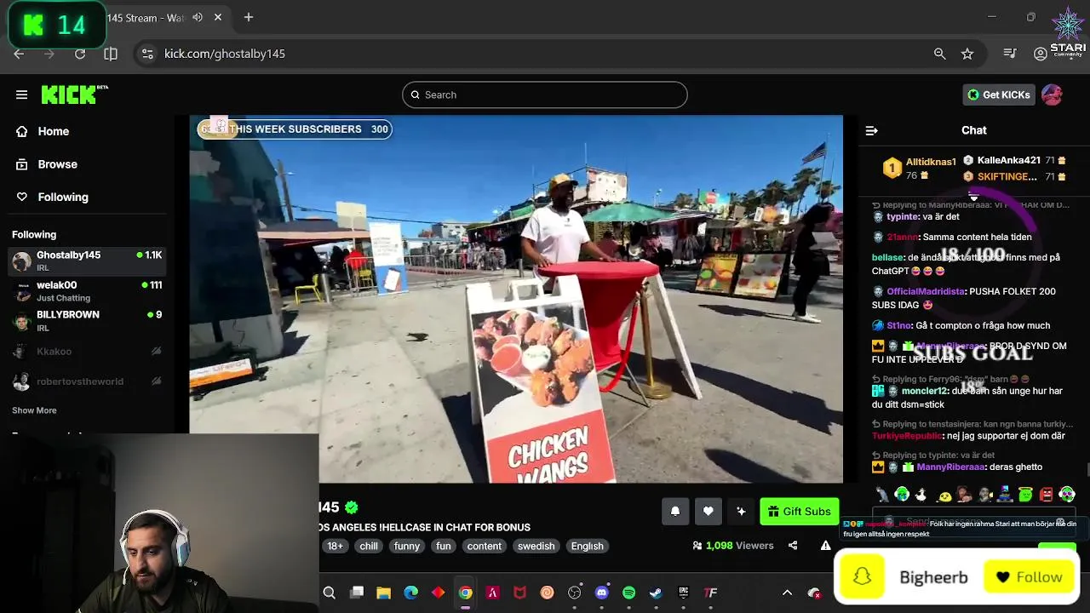The image size is (1090, 613).
Task: Open offline channel Kkakoo
Action: (87, 352)
